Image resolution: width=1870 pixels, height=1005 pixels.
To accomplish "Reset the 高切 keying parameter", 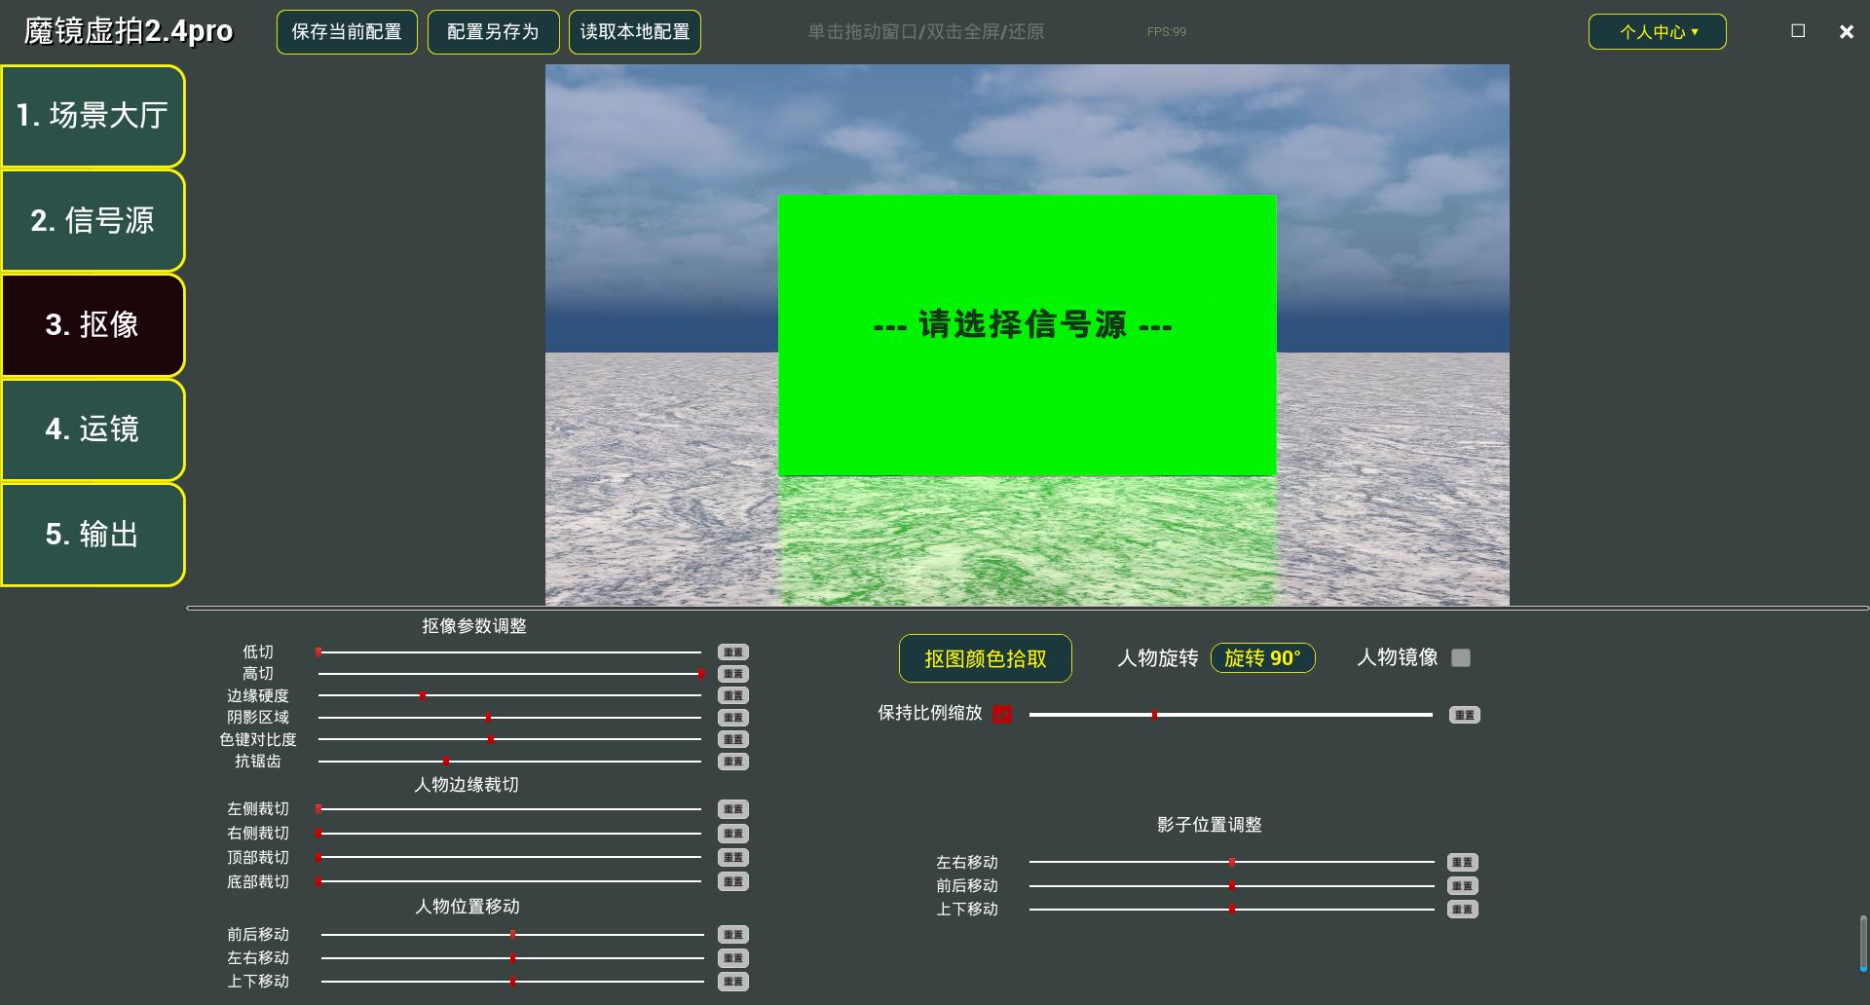I will pyautogui.click(x=732, y=673).
